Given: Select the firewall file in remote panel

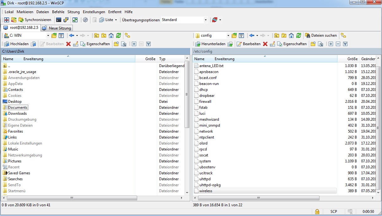Looking at the screenshot, I should 205,102.
